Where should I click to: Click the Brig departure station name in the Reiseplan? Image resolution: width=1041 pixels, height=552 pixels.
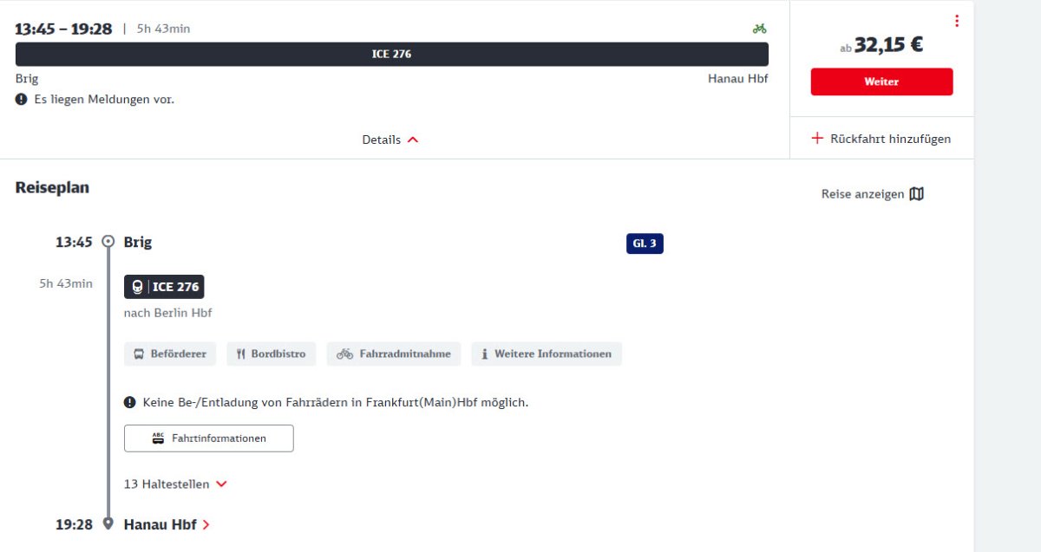138,243
